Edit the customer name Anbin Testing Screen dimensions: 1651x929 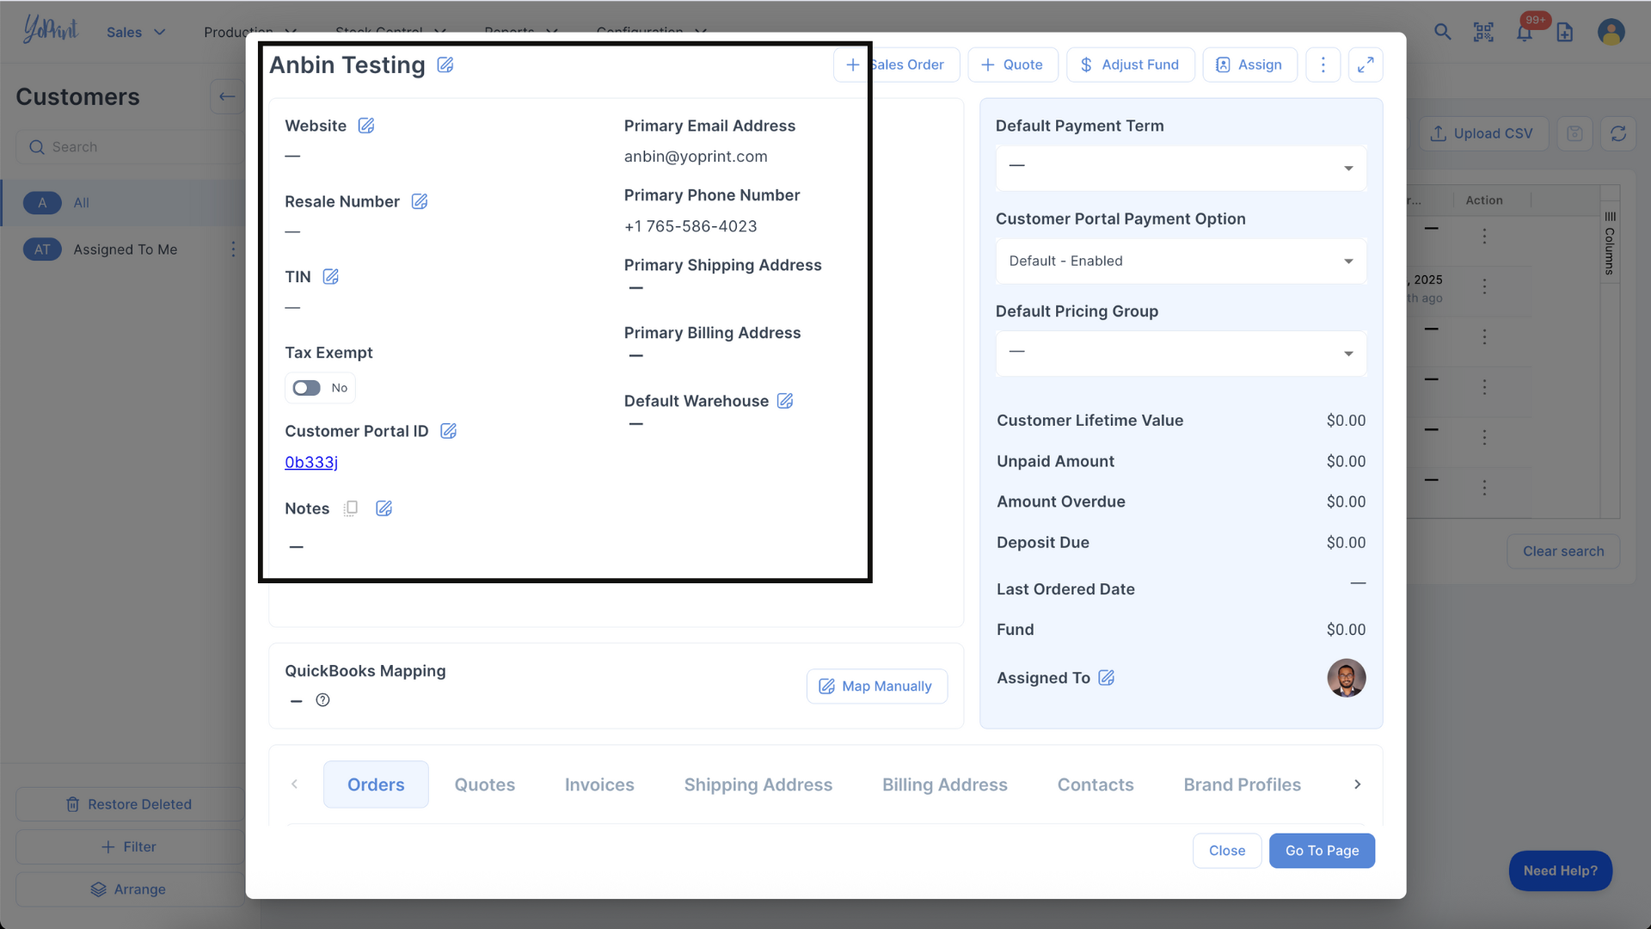(445, 65)
